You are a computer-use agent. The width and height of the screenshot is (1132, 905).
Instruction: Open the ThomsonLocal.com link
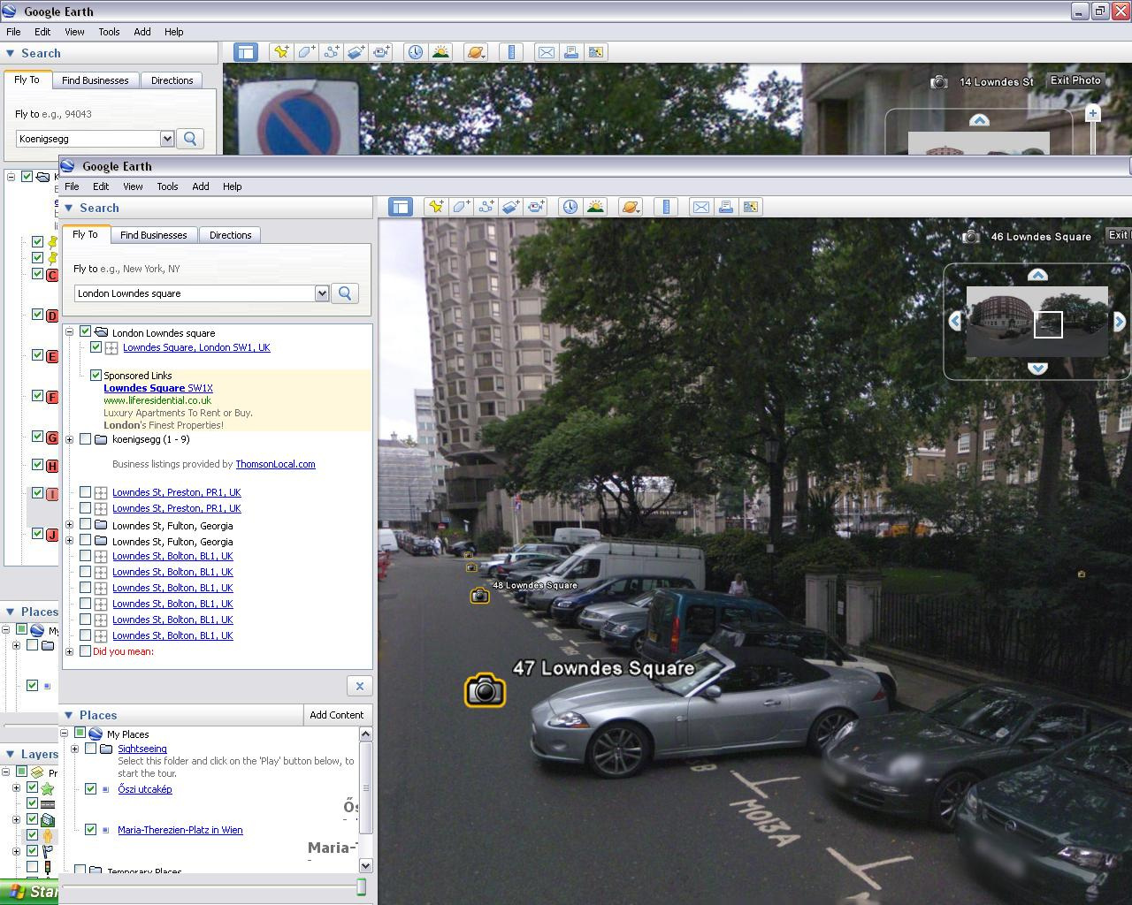coord(275,464)
